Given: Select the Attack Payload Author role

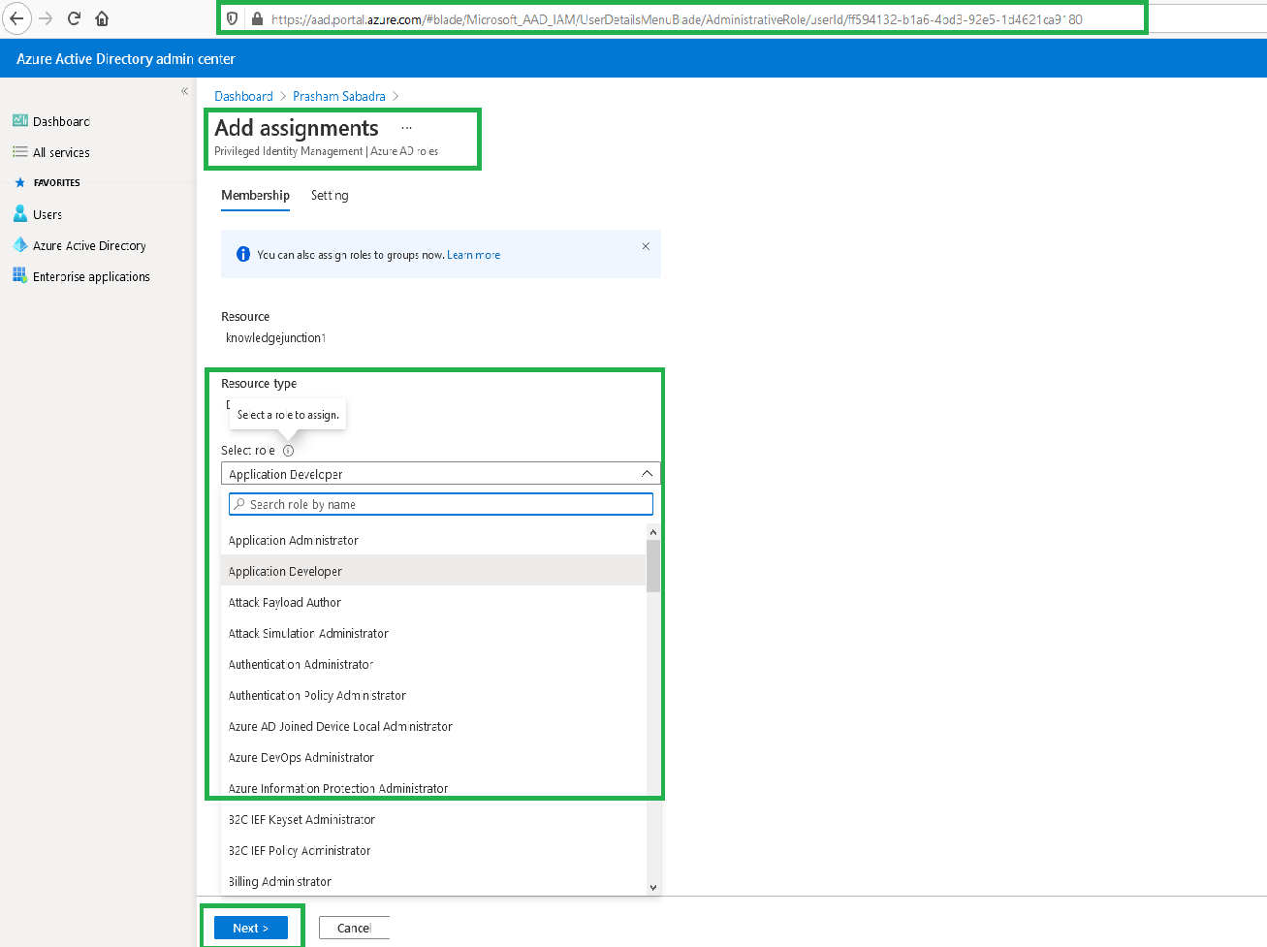Looking at the screenshot, I should [284, 602].
